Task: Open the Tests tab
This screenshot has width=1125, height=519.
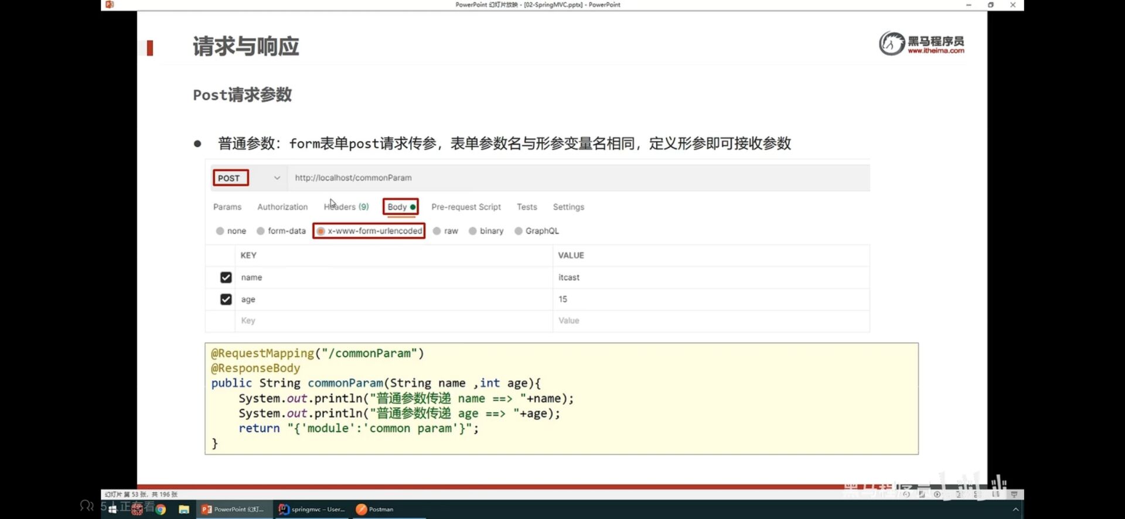Action: click(527, 207)
